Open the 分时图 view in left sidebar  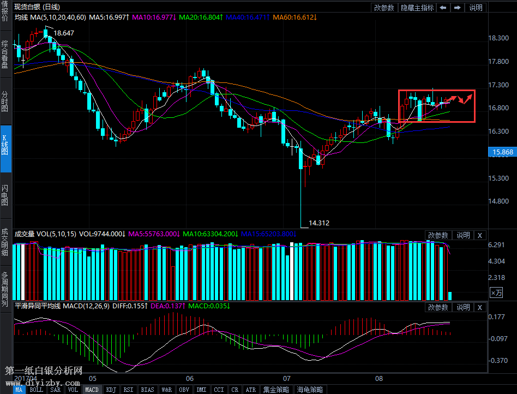[5, 101]
